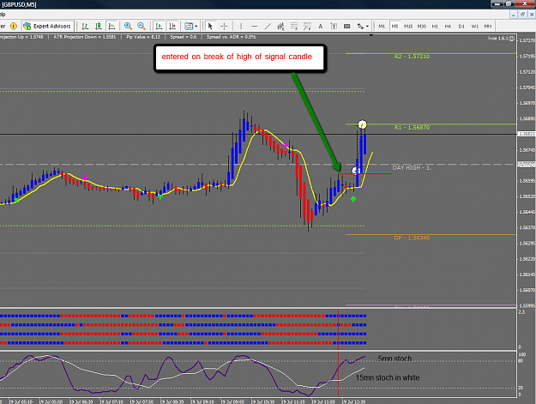
Task: Click 'ATR Projection Down = 1.5581' text
Action: pos(85,37)
